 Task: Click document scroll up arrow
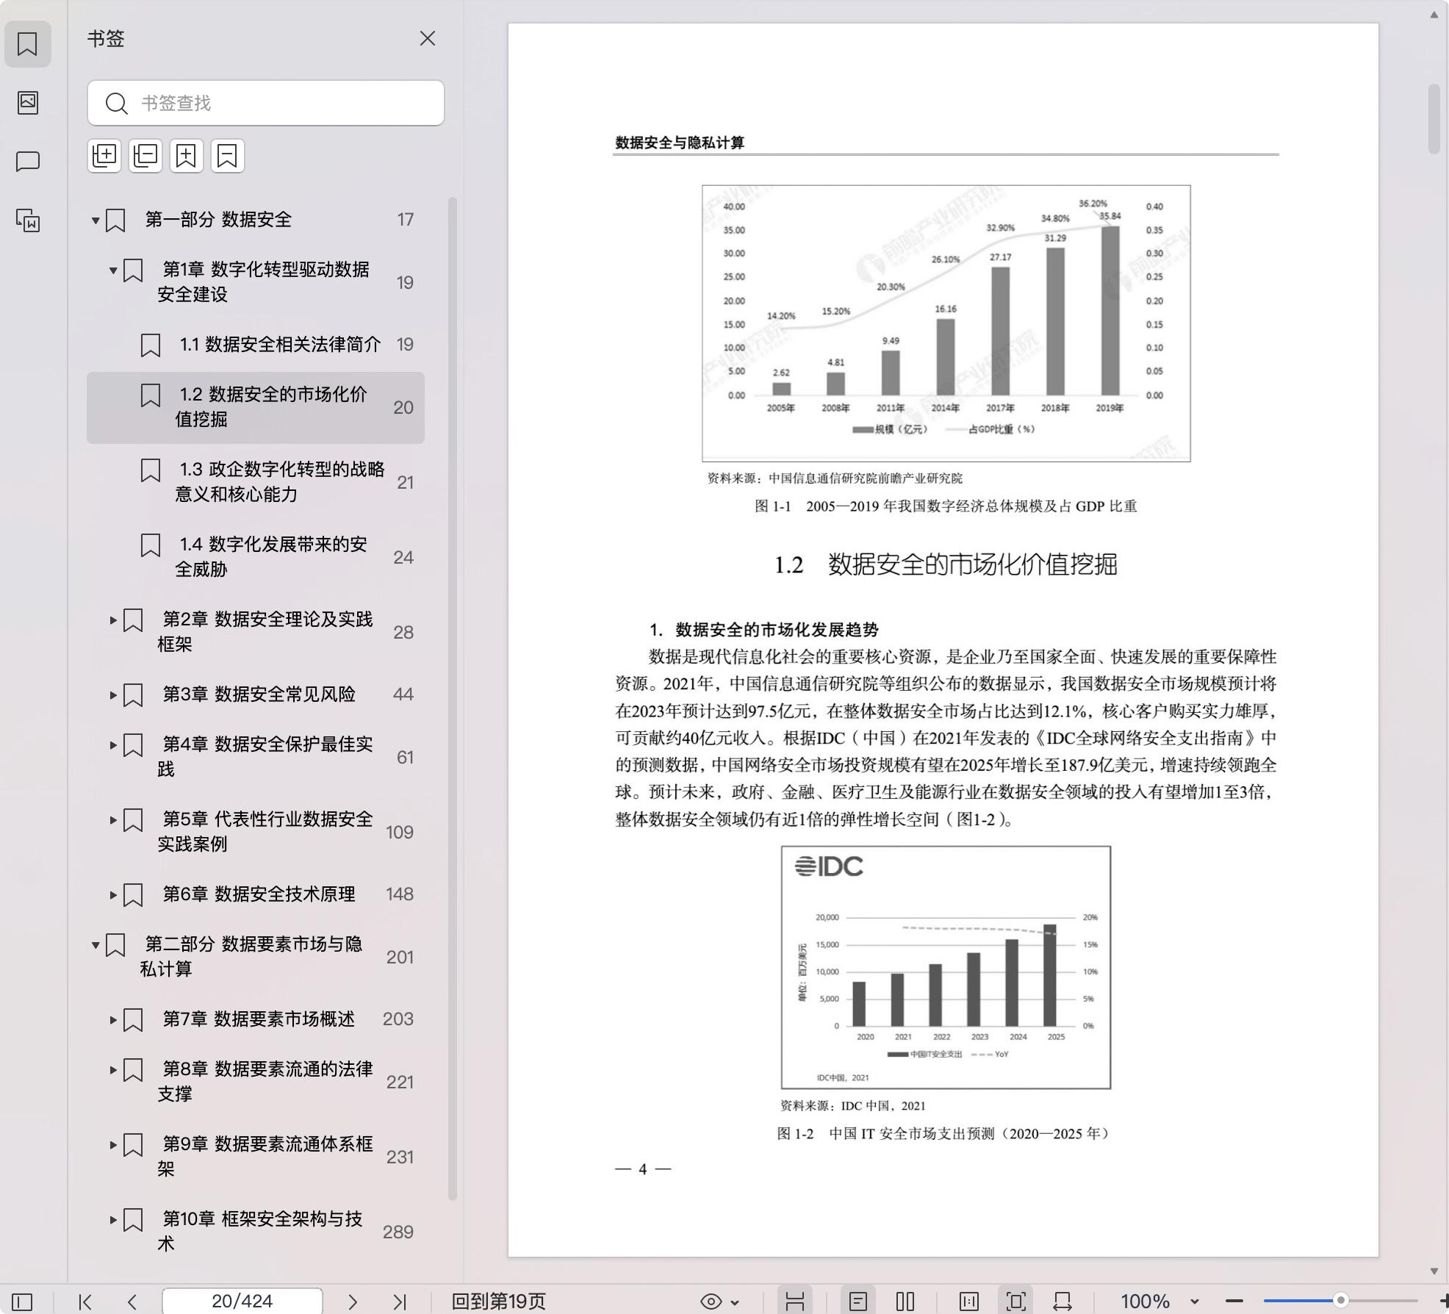(1434, 14)
